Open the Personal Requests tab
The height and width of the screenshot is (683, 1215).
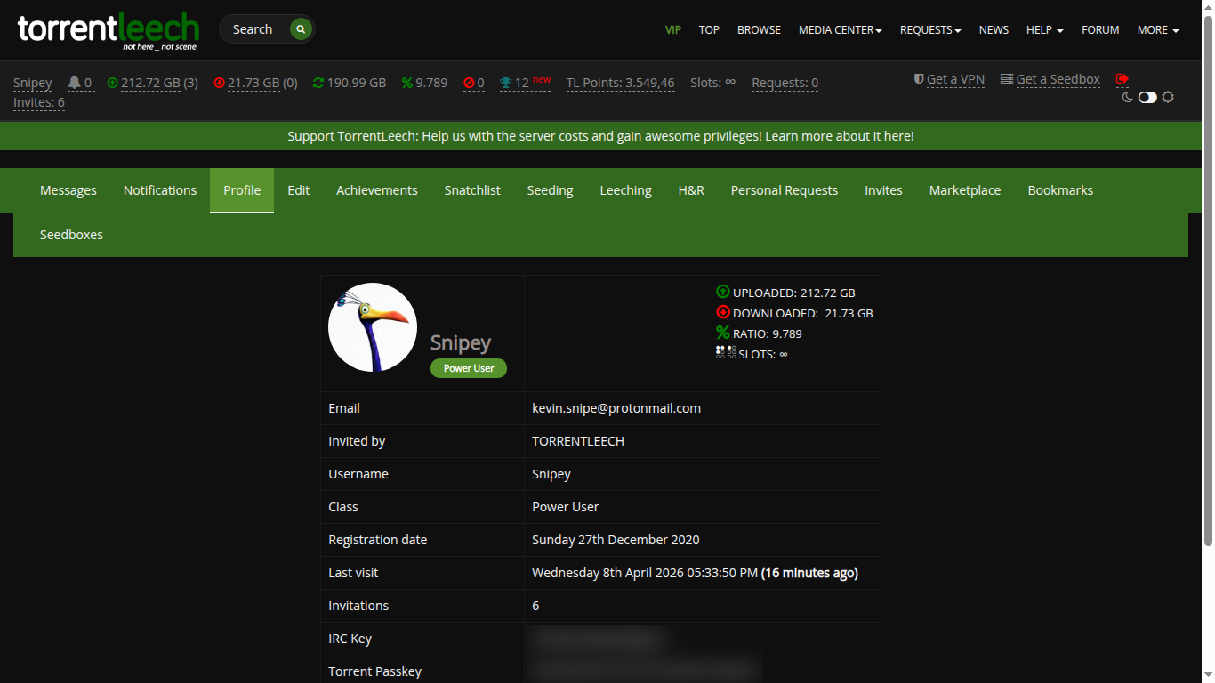pyautogui.click(x=785, y=190)
